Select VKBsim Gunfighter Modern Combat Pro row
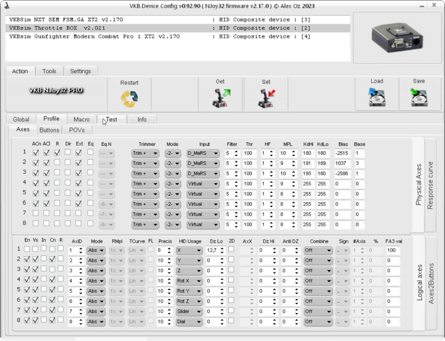Viewport: 445px width, 341px height. pyautogui.click(x=178, y=36)
